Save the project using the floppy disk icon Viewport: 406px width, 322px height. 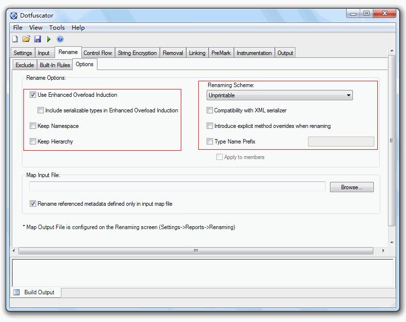coord(38,39)
